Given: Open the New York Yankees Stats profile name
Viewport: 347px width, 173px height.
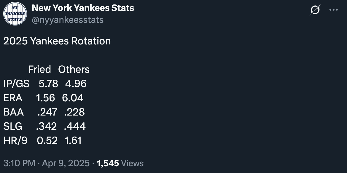Looking at the screenshot, I should (83, 8).
